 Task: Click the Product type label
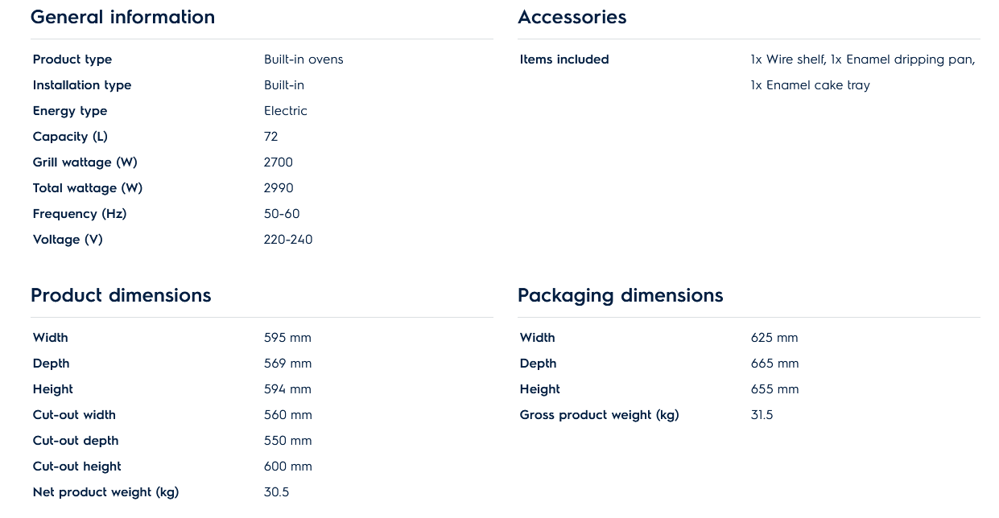[72, 60]
